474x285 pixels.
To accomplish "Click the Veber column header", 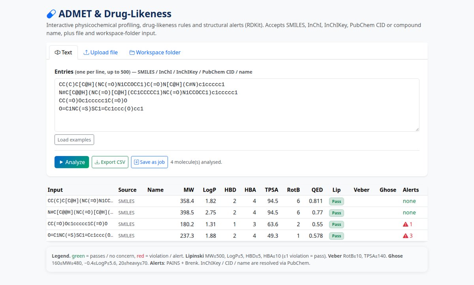I will tap(361, 190).
